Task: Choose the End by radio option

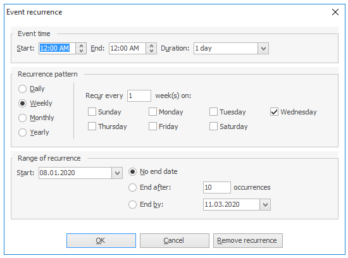Action: 132,204
